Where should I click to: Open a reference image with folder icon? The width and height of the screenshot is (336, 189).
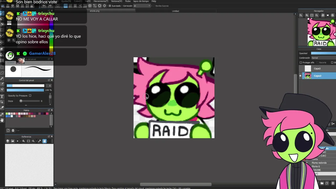click(12, 141)
